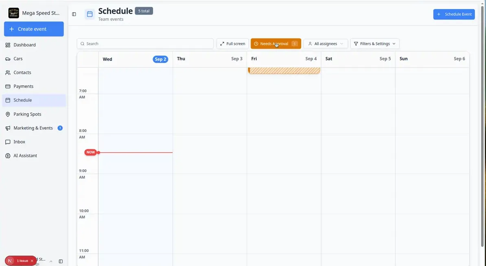Select the Thu Sep 3 column header
Viewport: 486px width, 266px height.
pyautogui.click(x=210, y=59)
